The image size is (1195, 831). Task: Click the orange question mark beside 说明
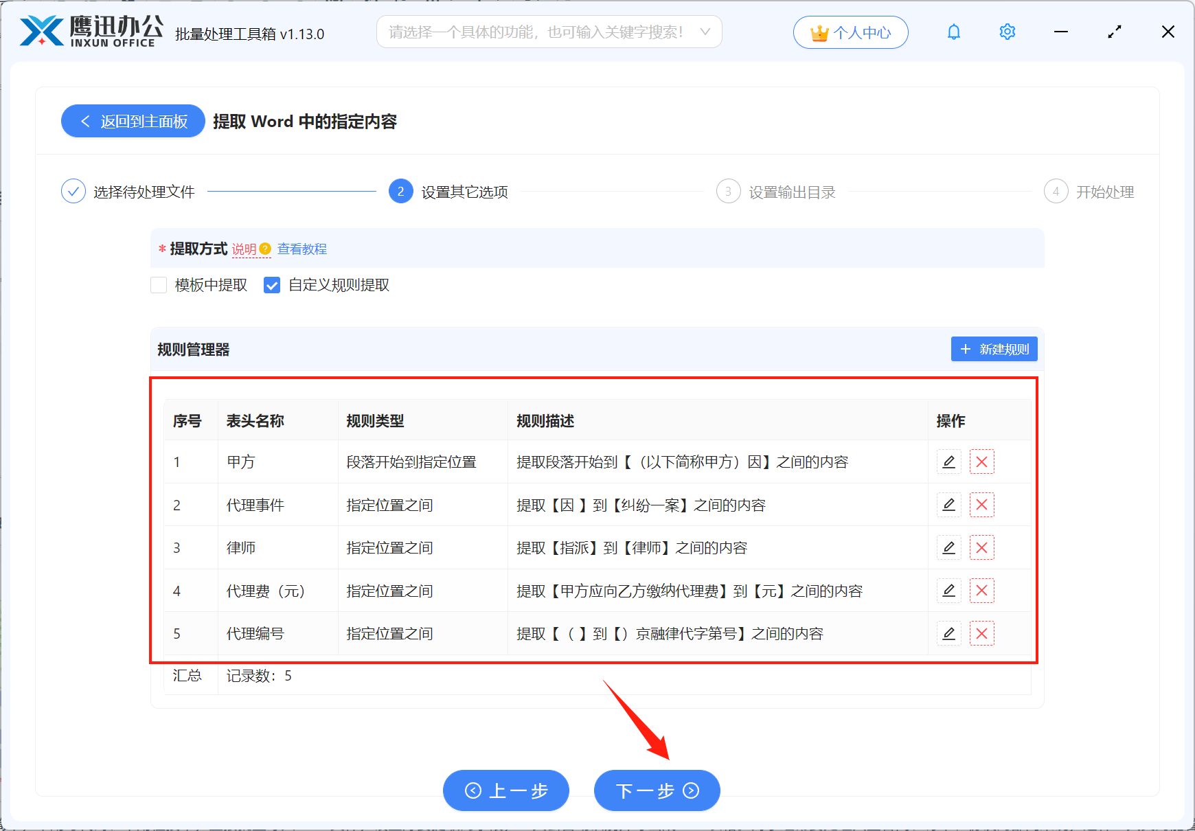point(266,249)
